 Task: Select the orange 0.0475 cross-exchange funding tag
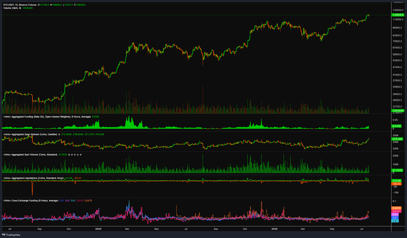(x=397, y=208)
